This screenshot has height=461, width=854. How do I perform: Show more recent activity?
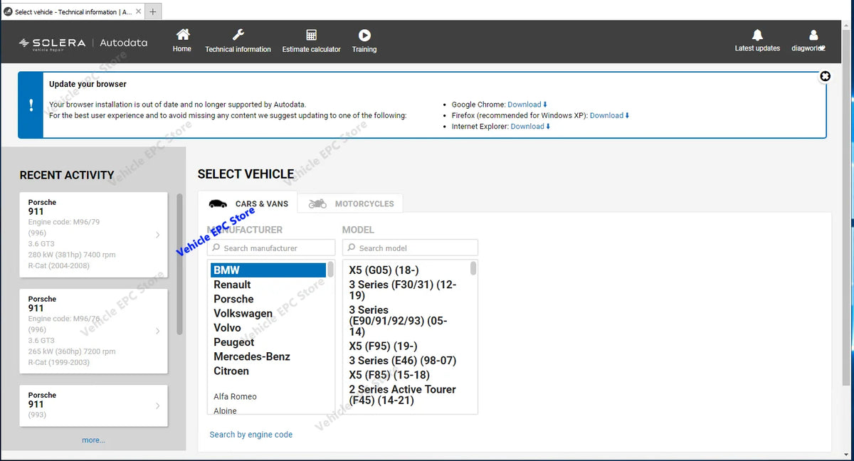[x=93, y=440]
